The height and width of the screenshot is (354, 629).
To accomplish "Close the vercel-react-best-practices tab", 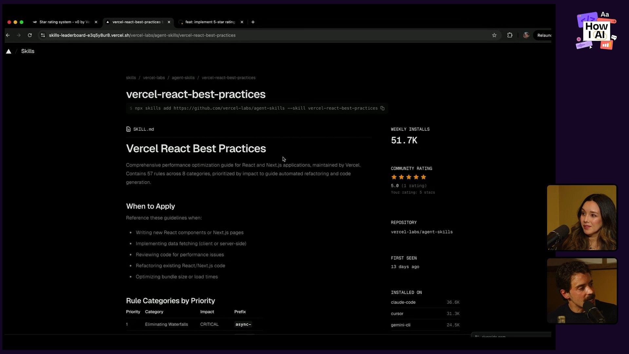I will click(169, 22).
